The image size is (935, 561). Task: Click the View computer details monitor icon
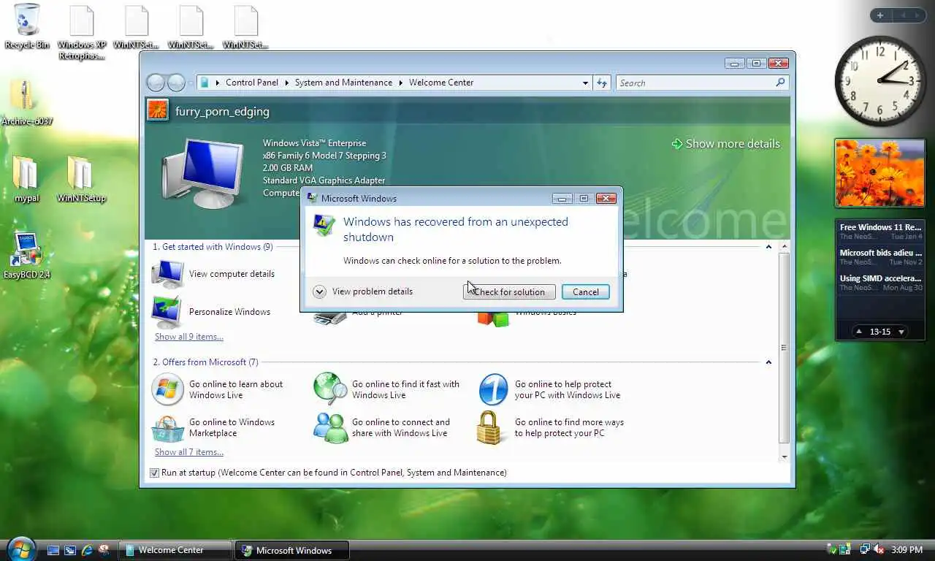click(167, 275)
